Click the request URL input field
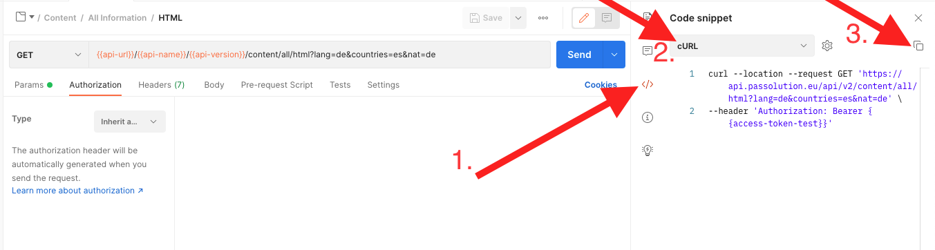This screenshot has height=250, width=935. pyautogui.click(x=320, y=55)
